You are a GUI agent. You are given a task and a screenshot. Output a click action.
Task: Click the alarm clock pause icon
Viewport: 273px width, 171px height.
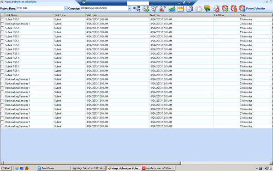(x=242, y=8)
